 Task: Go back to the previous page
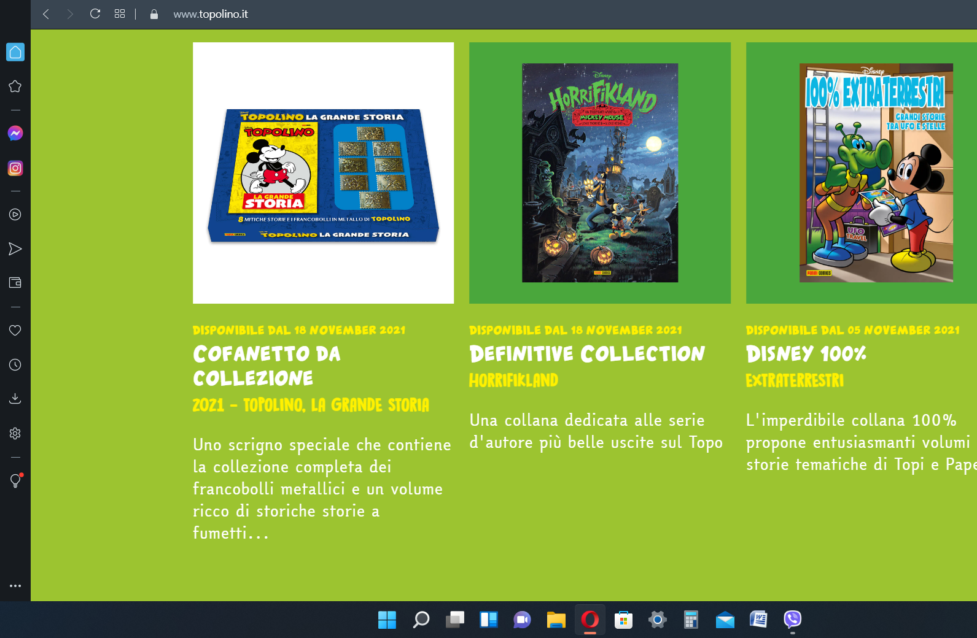tap(46, 14)
